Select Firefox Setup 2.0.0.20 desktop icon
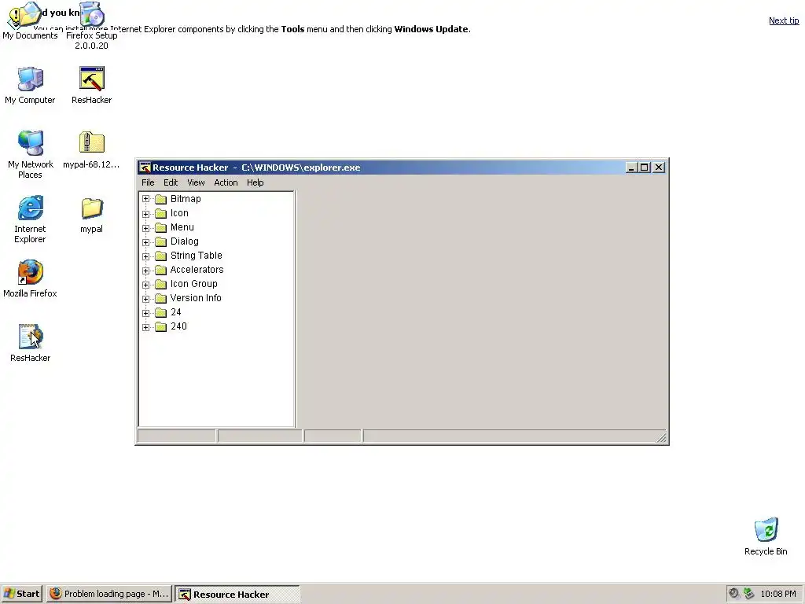Screen dimensions: 805x604 [x=92, y=14]
